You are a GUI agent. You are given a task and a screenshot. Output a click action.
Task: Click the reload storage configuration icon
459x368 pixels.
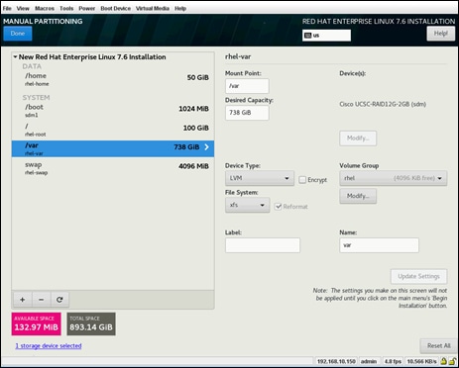59,300
